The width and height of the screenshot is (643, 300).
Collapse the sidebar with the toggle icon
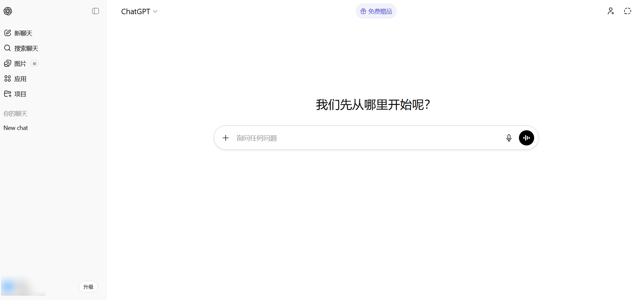pos(95,11)
